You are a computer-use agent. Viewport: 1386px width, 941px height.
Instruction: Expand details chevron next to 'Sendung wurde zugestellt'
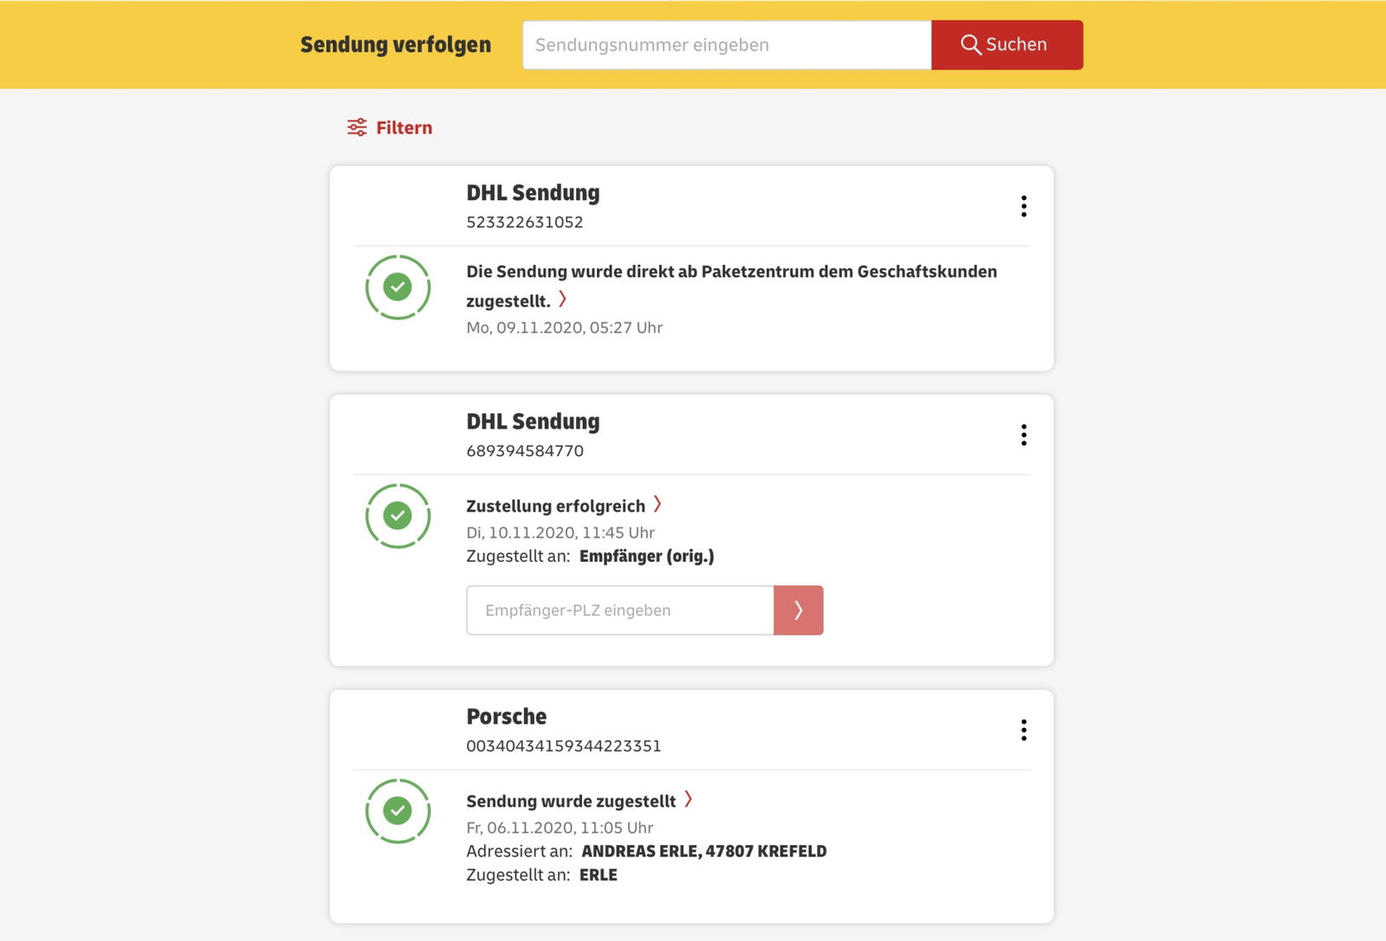(x=688, y=799)
